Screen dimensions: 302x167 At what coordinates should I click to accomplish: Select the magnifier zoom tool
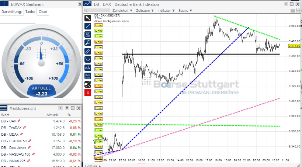pos(88,43)
